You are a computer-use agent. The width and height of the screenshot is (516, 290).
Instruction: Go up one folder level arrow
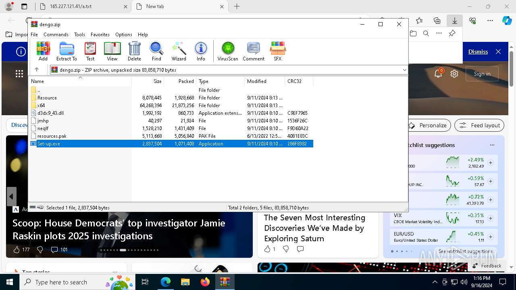click(37, 70)
